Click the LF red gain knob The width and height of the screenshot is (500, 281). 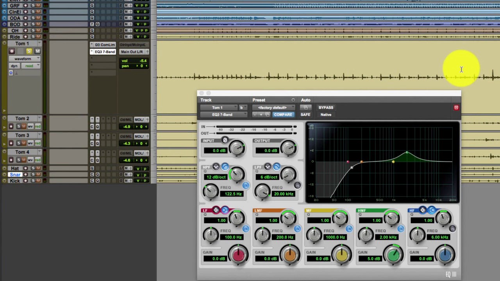[238, 255]
